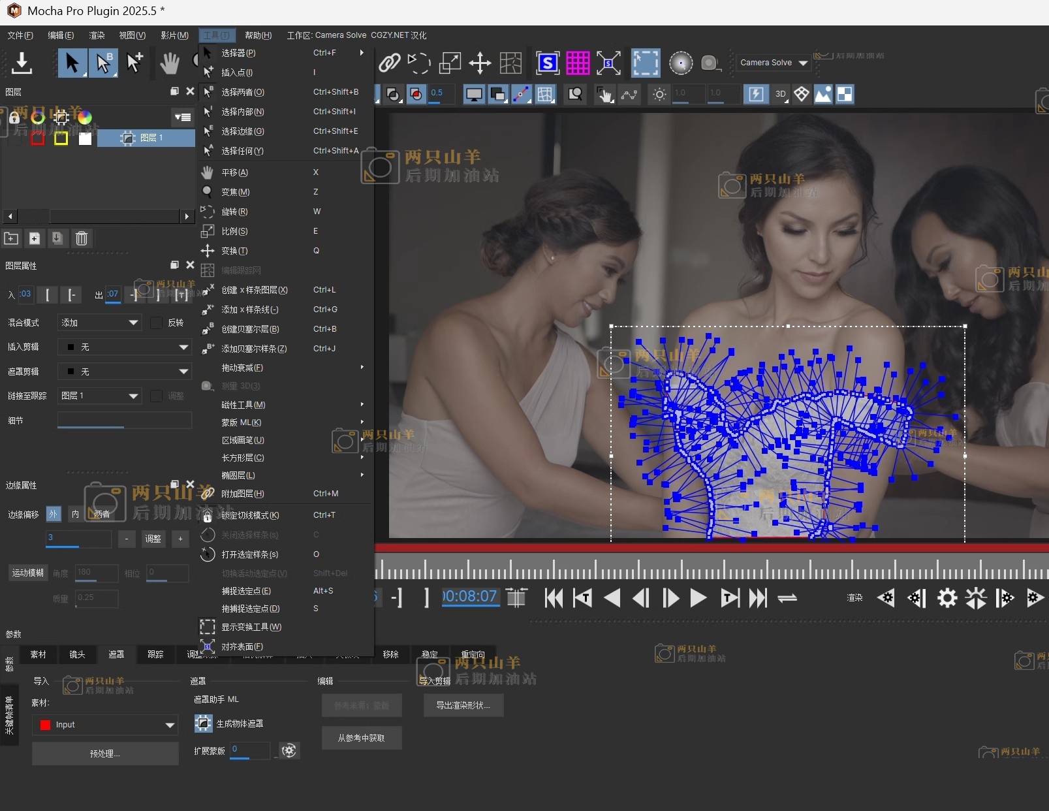Screen dimensions: 1049x811
Task: Click the Link layer chain icon
Action: [389, 63]
